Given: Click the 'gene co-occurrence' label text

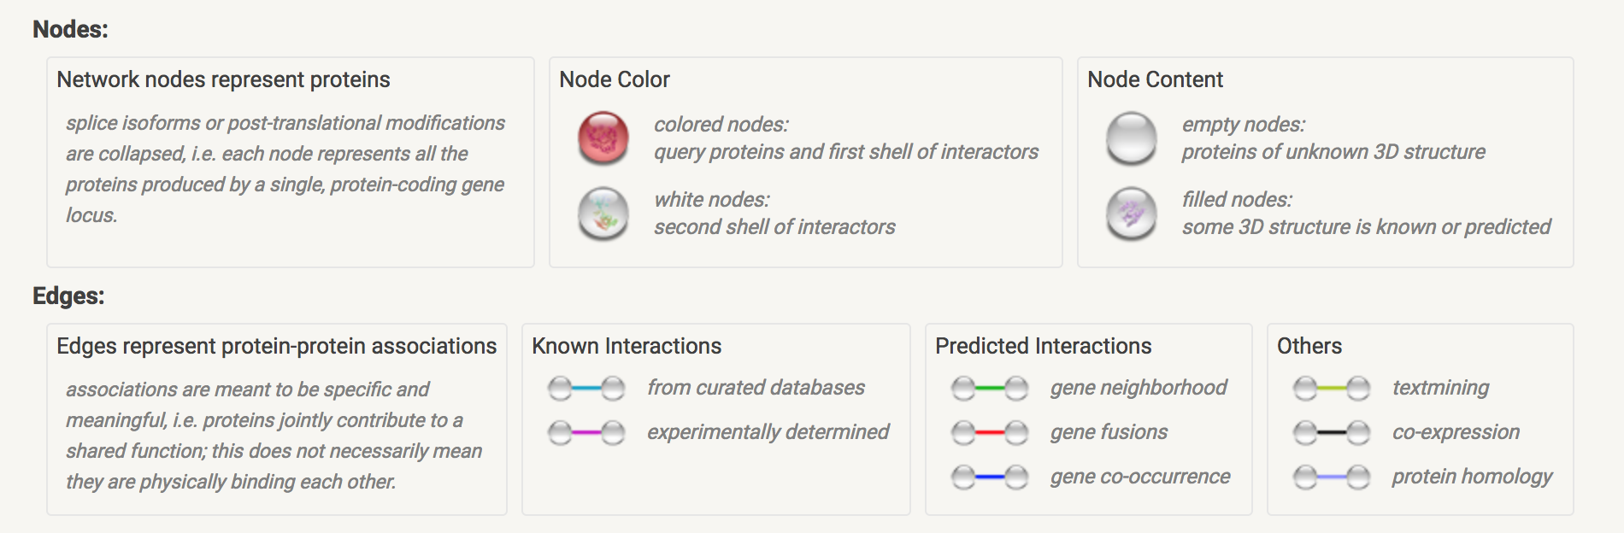Looking at the screenshot, I should tap(1140, 477).
